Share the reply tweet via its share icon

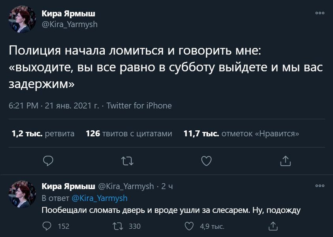[x=273, y=225]
